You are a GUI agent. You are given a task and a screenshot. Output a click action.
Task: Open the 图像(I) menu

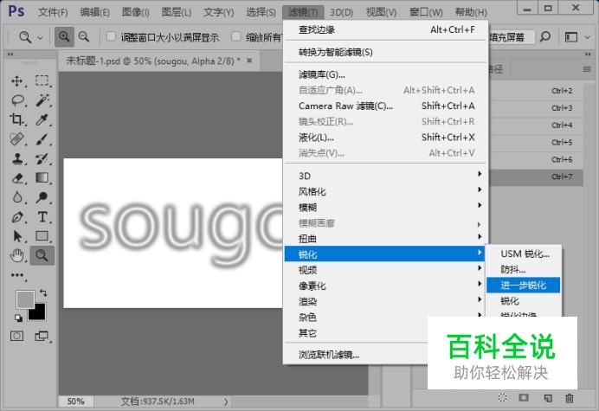coord(135,12)
